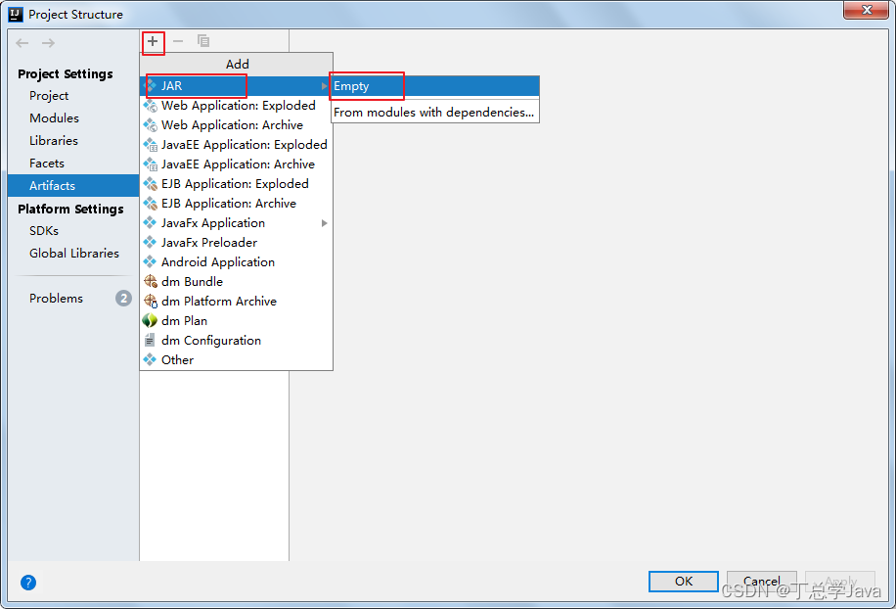Click the Android Application icon
Image resolution: width=896 pixels, height=609 pixels.
(x=150, y=261)
